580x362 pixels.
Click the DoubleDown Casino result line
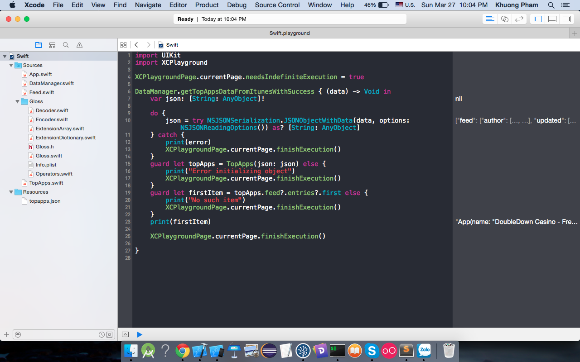pos(517,222)
